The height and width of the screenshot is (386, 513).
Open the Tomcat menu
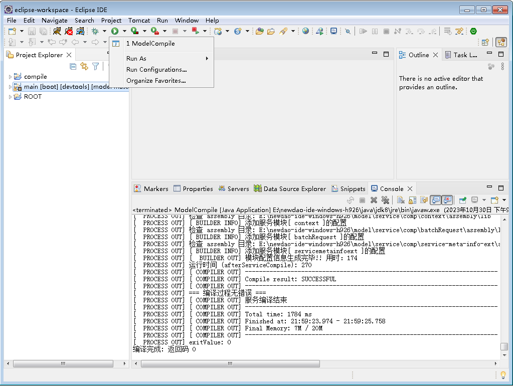[x=139, y=20]
